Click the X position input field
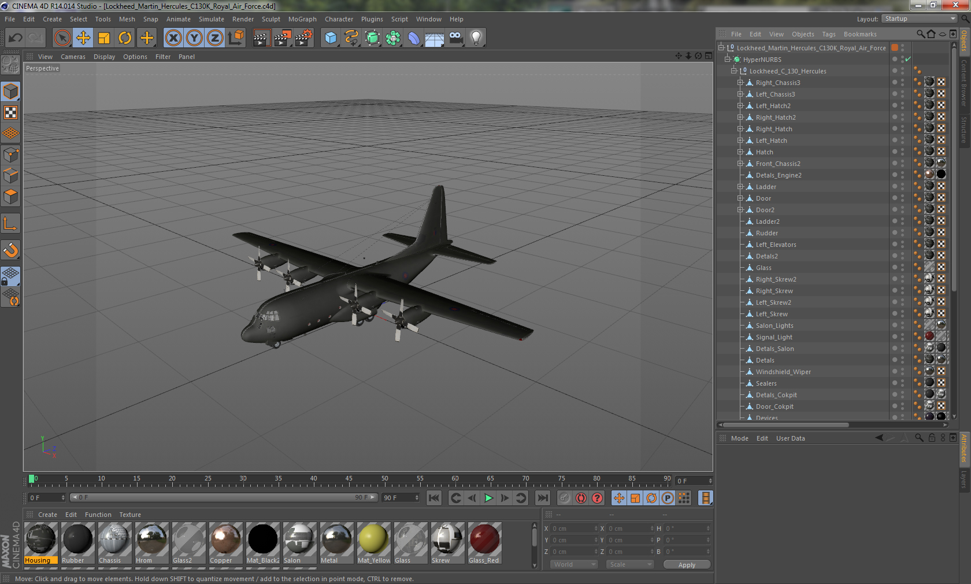This screenshot has height=584, width=971. click(573, 528)
